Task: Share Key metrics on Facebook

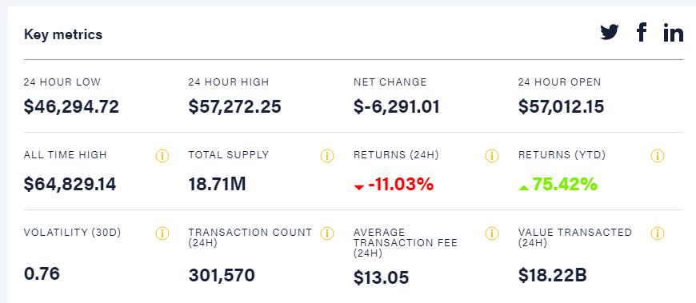Action: click(642, 33)
